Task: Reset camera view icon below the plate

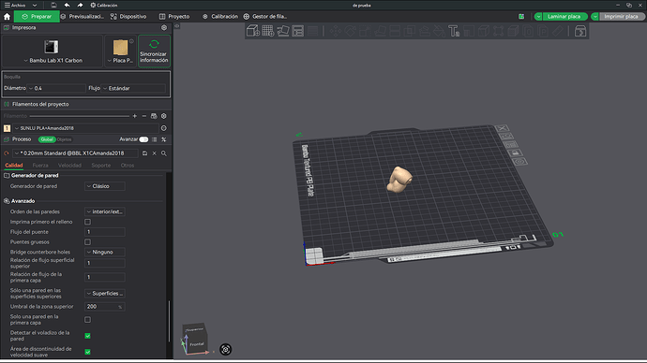Action: (x=225, y=349)
